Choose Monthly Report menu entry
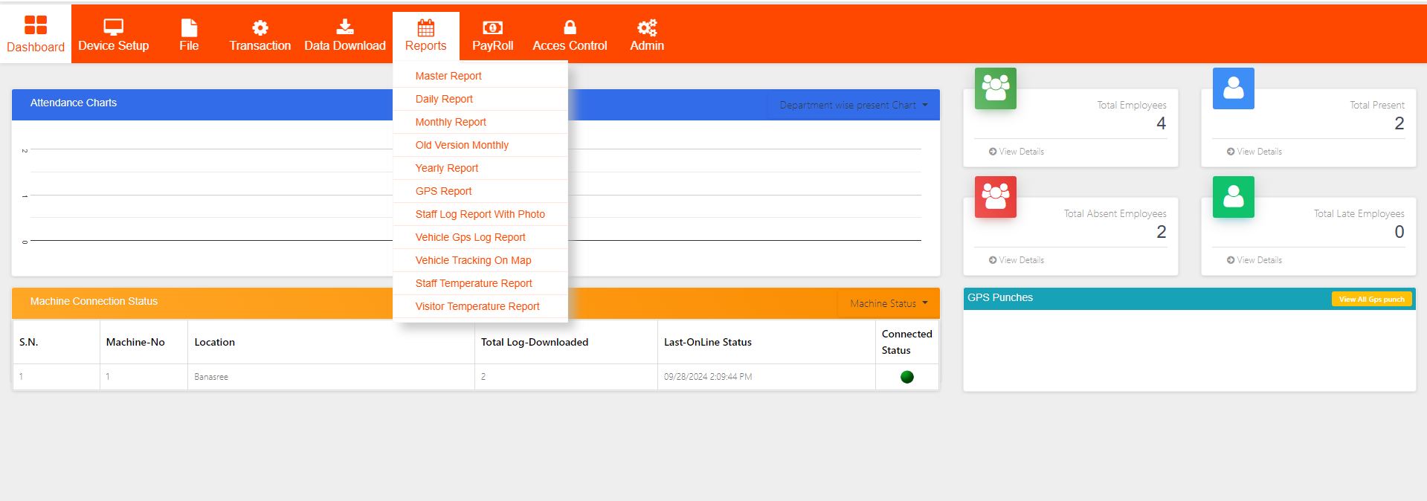The image size is (1427, 501). pos(451,122)
